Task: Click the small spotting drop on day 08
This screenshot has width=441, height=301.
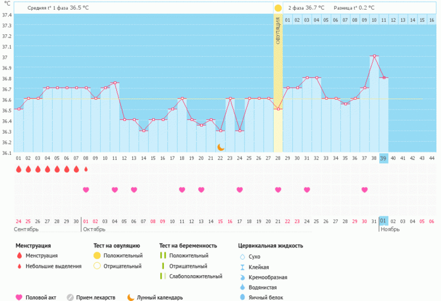Action: tap(86, 169)
